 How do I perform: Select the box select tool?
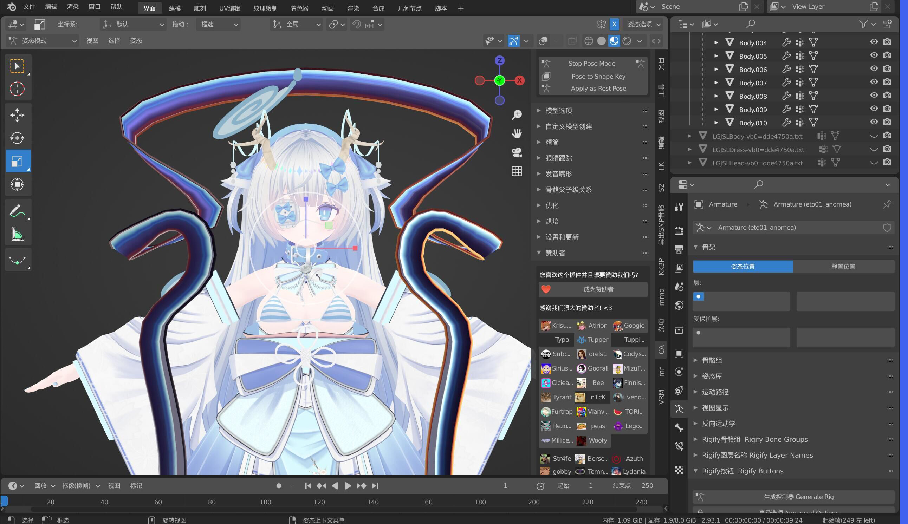tap(17, 66)
